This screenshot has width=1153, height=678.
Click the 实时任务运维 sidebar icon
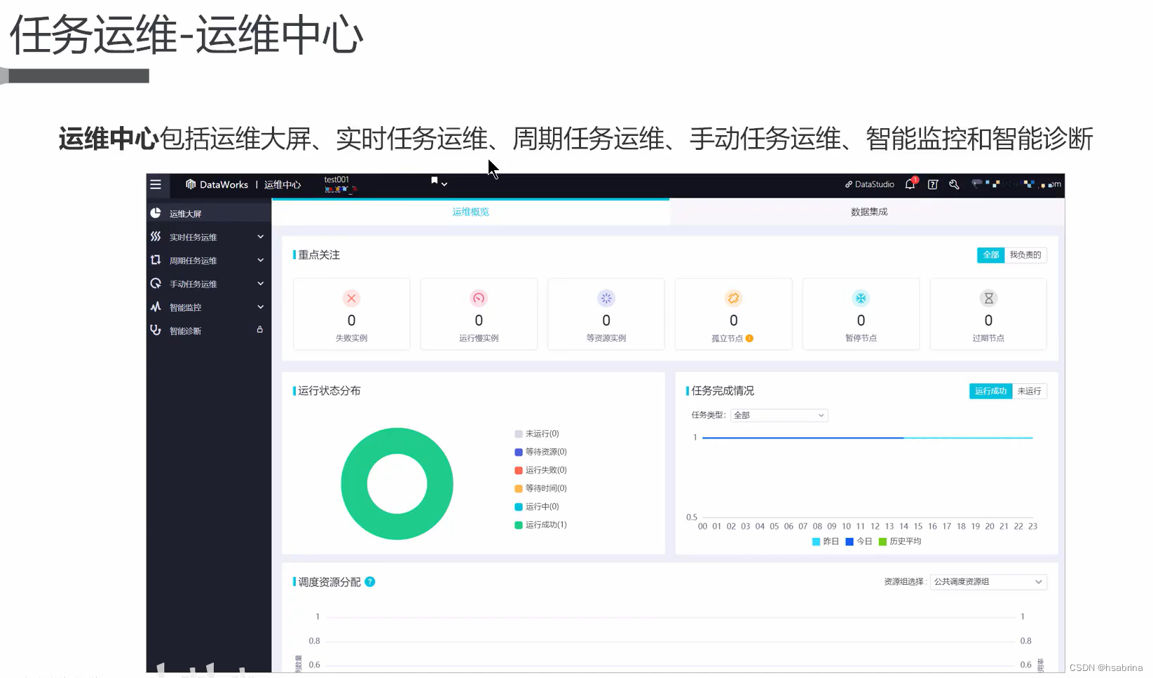pos(156,237)
